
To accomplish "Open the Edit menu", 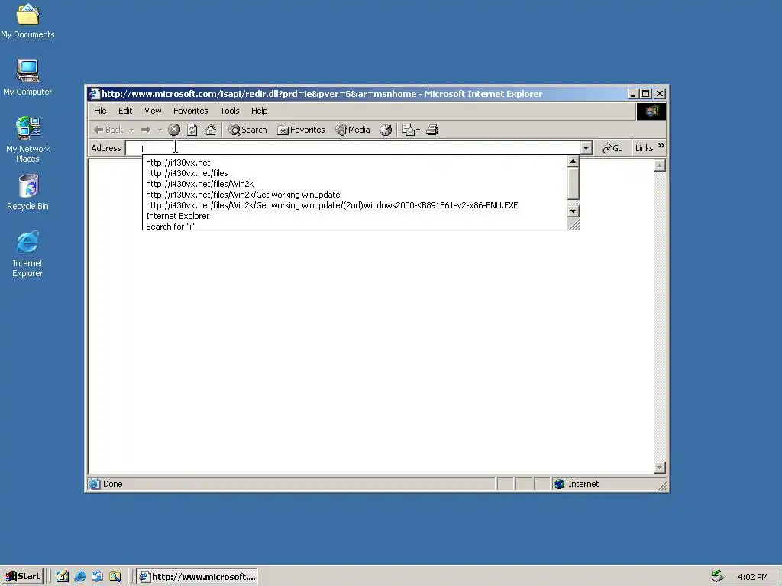I will pyautogui.click(x=125, y=111).
